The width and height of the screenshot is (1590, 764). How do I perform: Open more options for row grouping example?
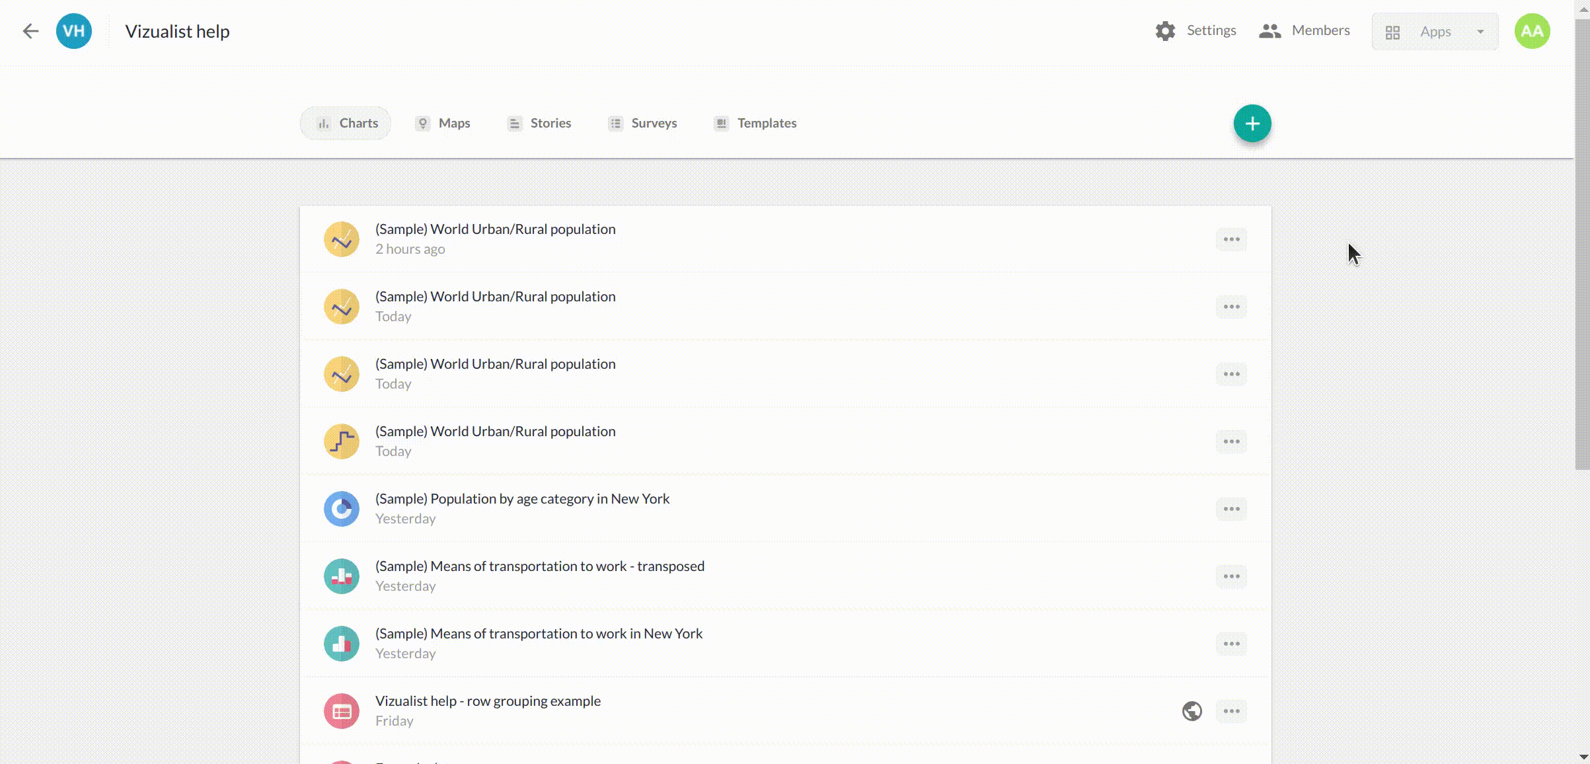pos(1230,711)
